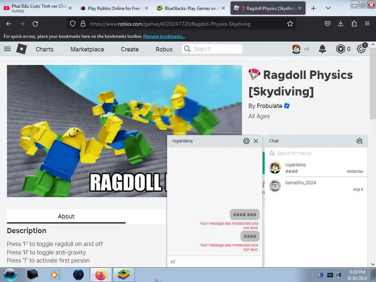376x282 pixels.
Task: Close the royanlanq chat window
Action: pos(256,141)
